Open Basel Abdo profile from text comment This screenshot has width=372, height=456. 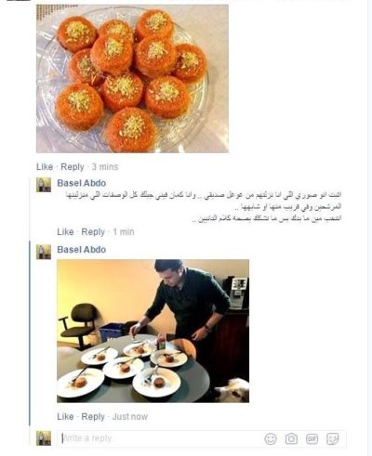click(x=82, y=183)
